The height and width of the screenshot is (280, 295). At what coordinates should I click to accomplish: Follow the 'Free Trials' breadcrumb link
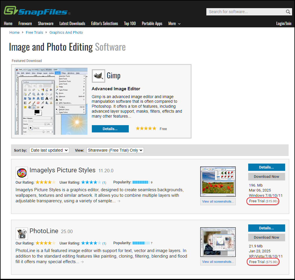coord(34,32)
